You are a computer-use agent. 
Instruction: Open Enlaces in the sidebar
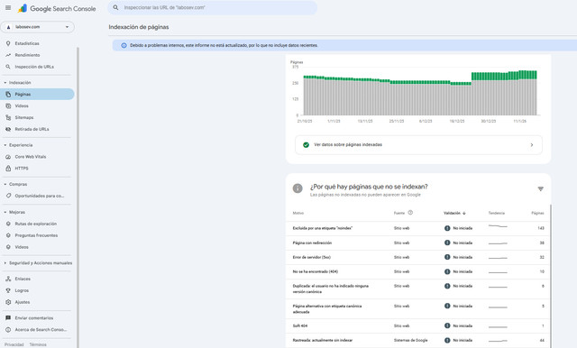tap(23, 279)
